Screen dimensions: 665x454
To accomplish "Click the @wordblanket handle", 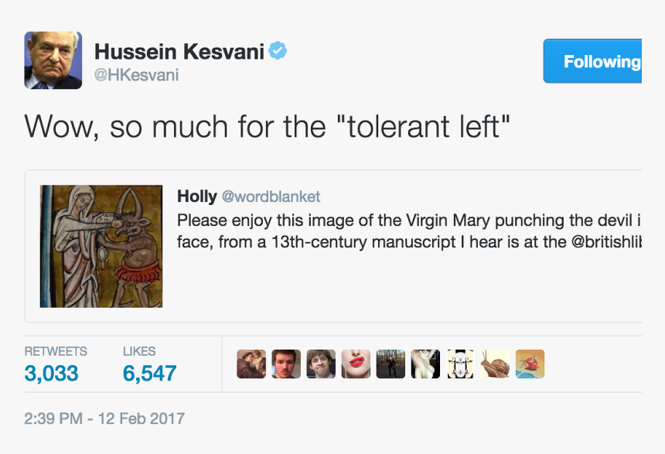I will tap(271, 196).
